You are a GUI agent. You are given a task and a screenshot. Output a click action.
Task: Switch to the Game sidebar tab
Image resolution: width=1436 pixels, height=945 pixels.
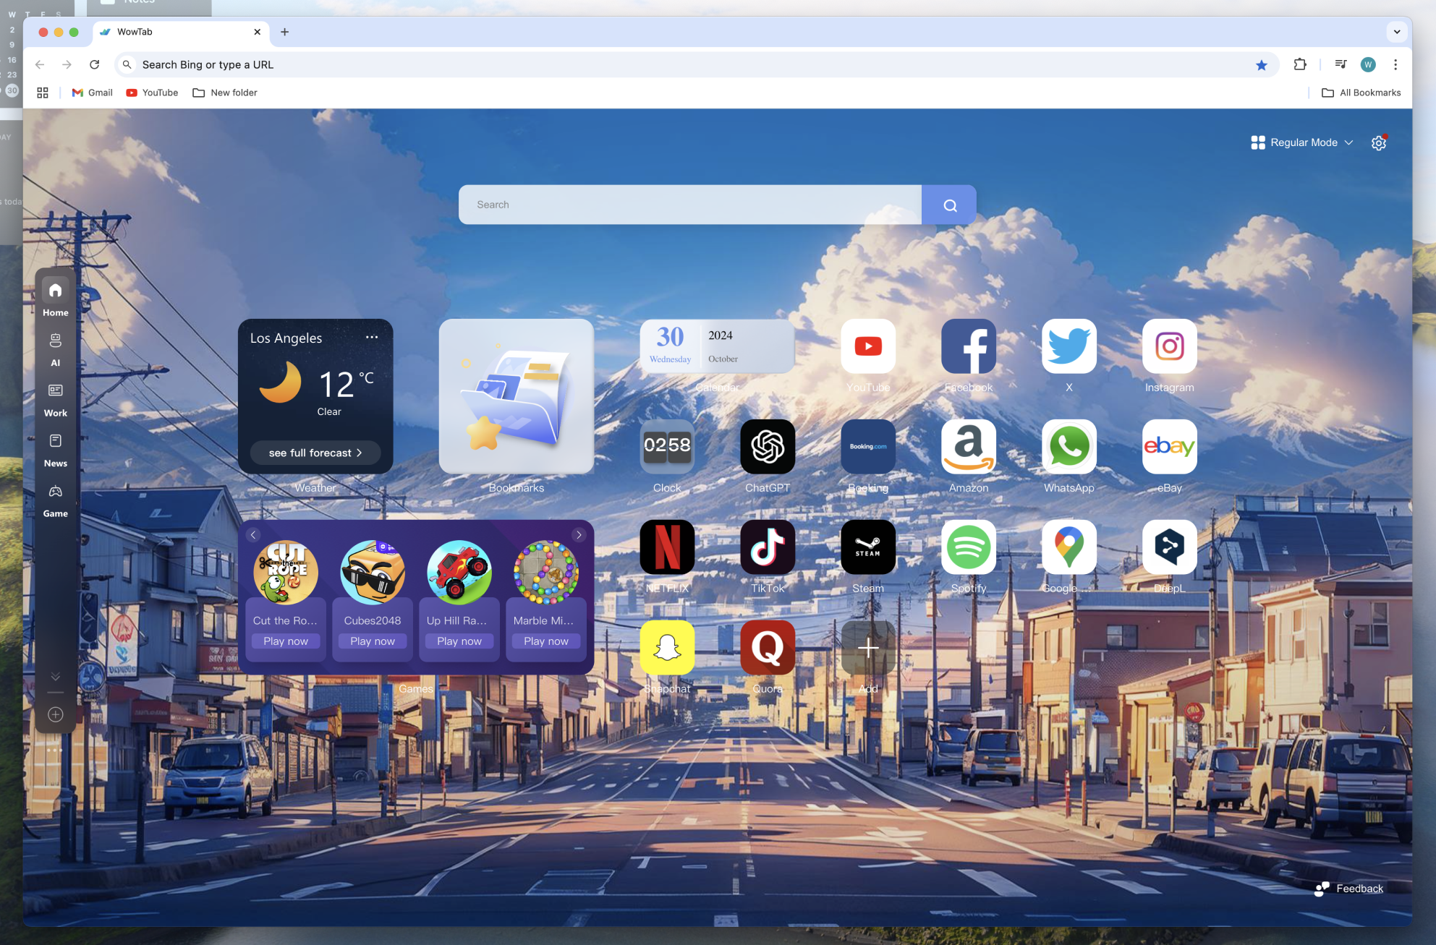click(56, 501)
